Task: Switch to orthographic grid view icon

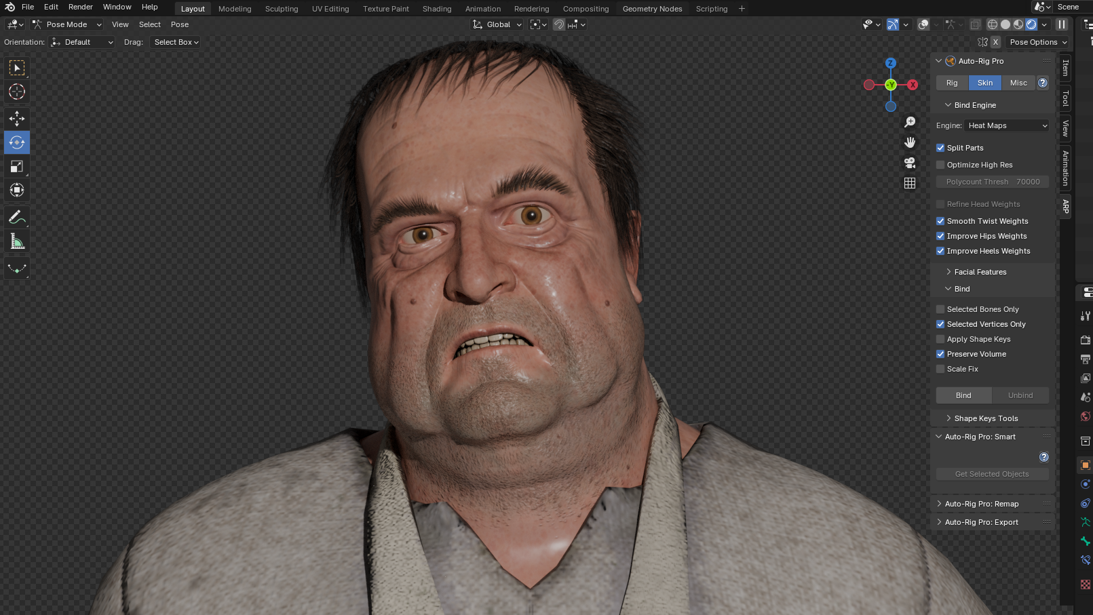Action: tap(910, 183)
